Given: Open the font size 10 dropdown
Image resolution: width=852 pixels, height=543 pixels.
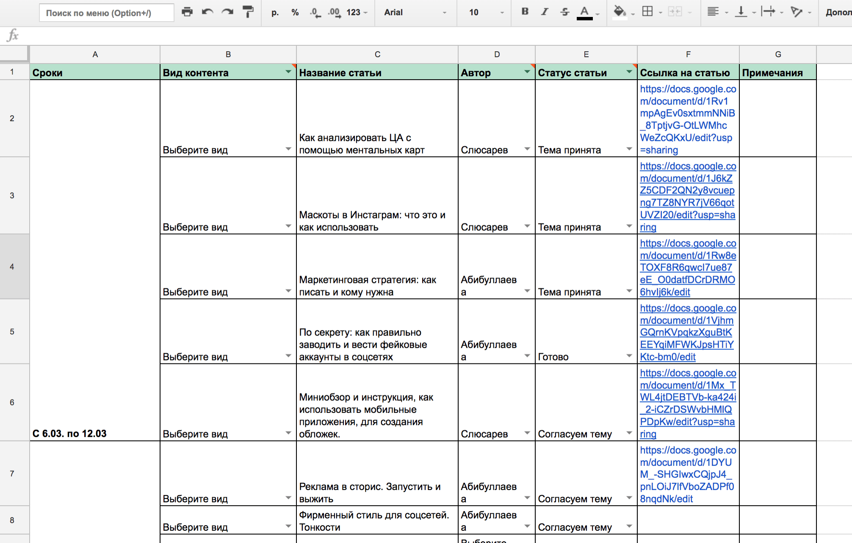Looking at the screenshot, I should pos(486,12).
